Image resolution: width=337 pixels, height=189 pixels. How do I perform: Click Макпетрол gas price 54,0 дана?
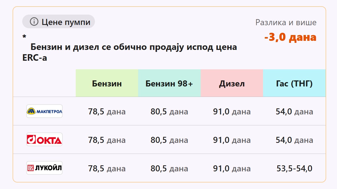click(x=294, y=111)
